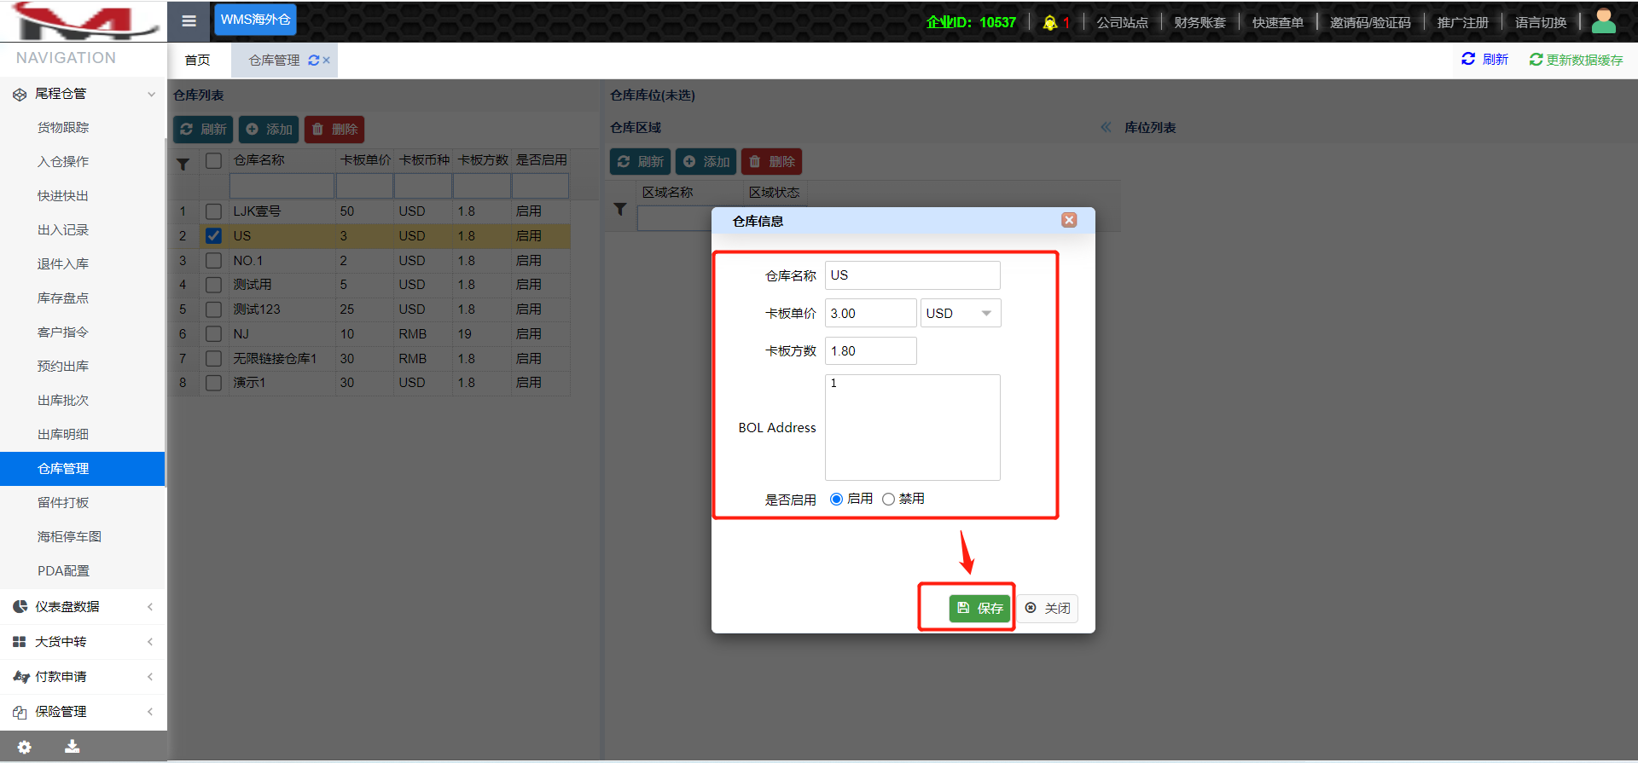Toggle the select-all checkbox in warehouse header
Screen dimensions: 1638x763
point(214,160)
